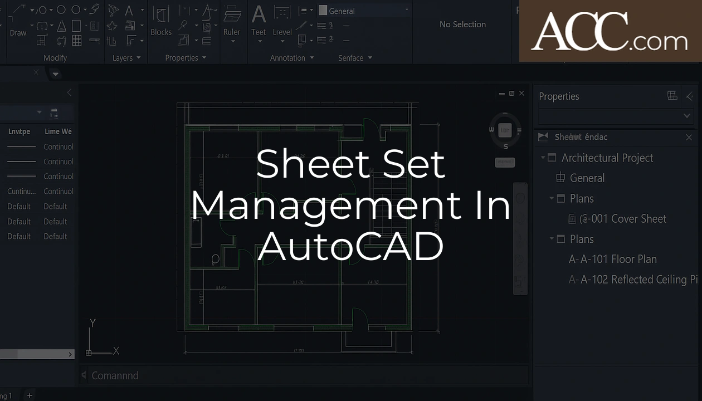Viewport: 702px width, 401px height.
Task: Choose the grid array tool in Modify
Action: (77, 40)
